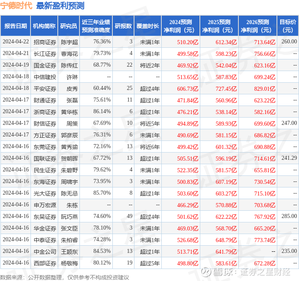Click researcher name 曹海花
299x281 pixels.
tap(69, 54)
